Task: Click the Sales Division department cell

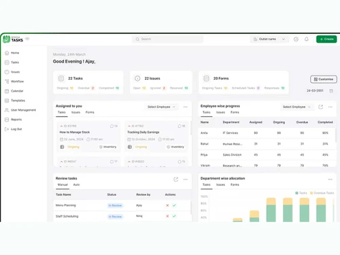Action: coord(232,154)
